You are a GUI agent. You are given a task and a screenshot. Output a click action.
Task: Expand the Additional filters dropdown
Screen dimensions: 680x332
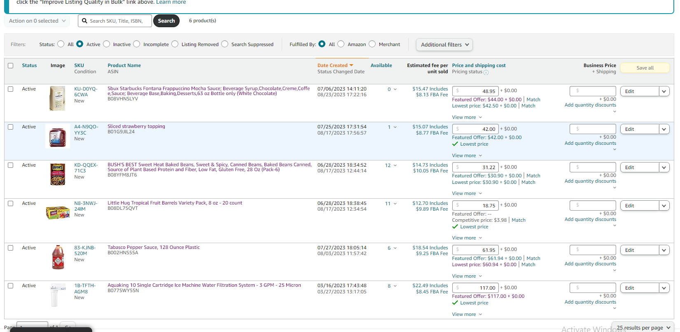444,44
